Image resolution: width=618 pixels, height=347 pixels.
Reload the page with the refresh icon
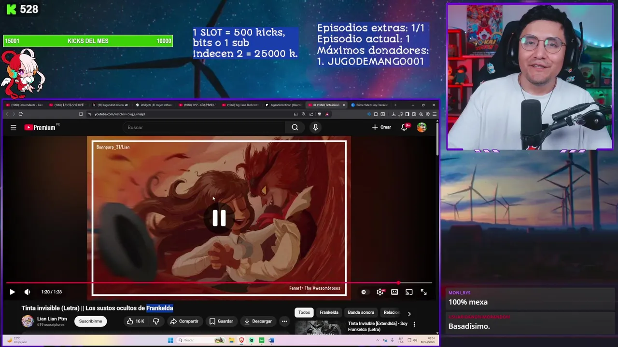click(x=20, y=114)
